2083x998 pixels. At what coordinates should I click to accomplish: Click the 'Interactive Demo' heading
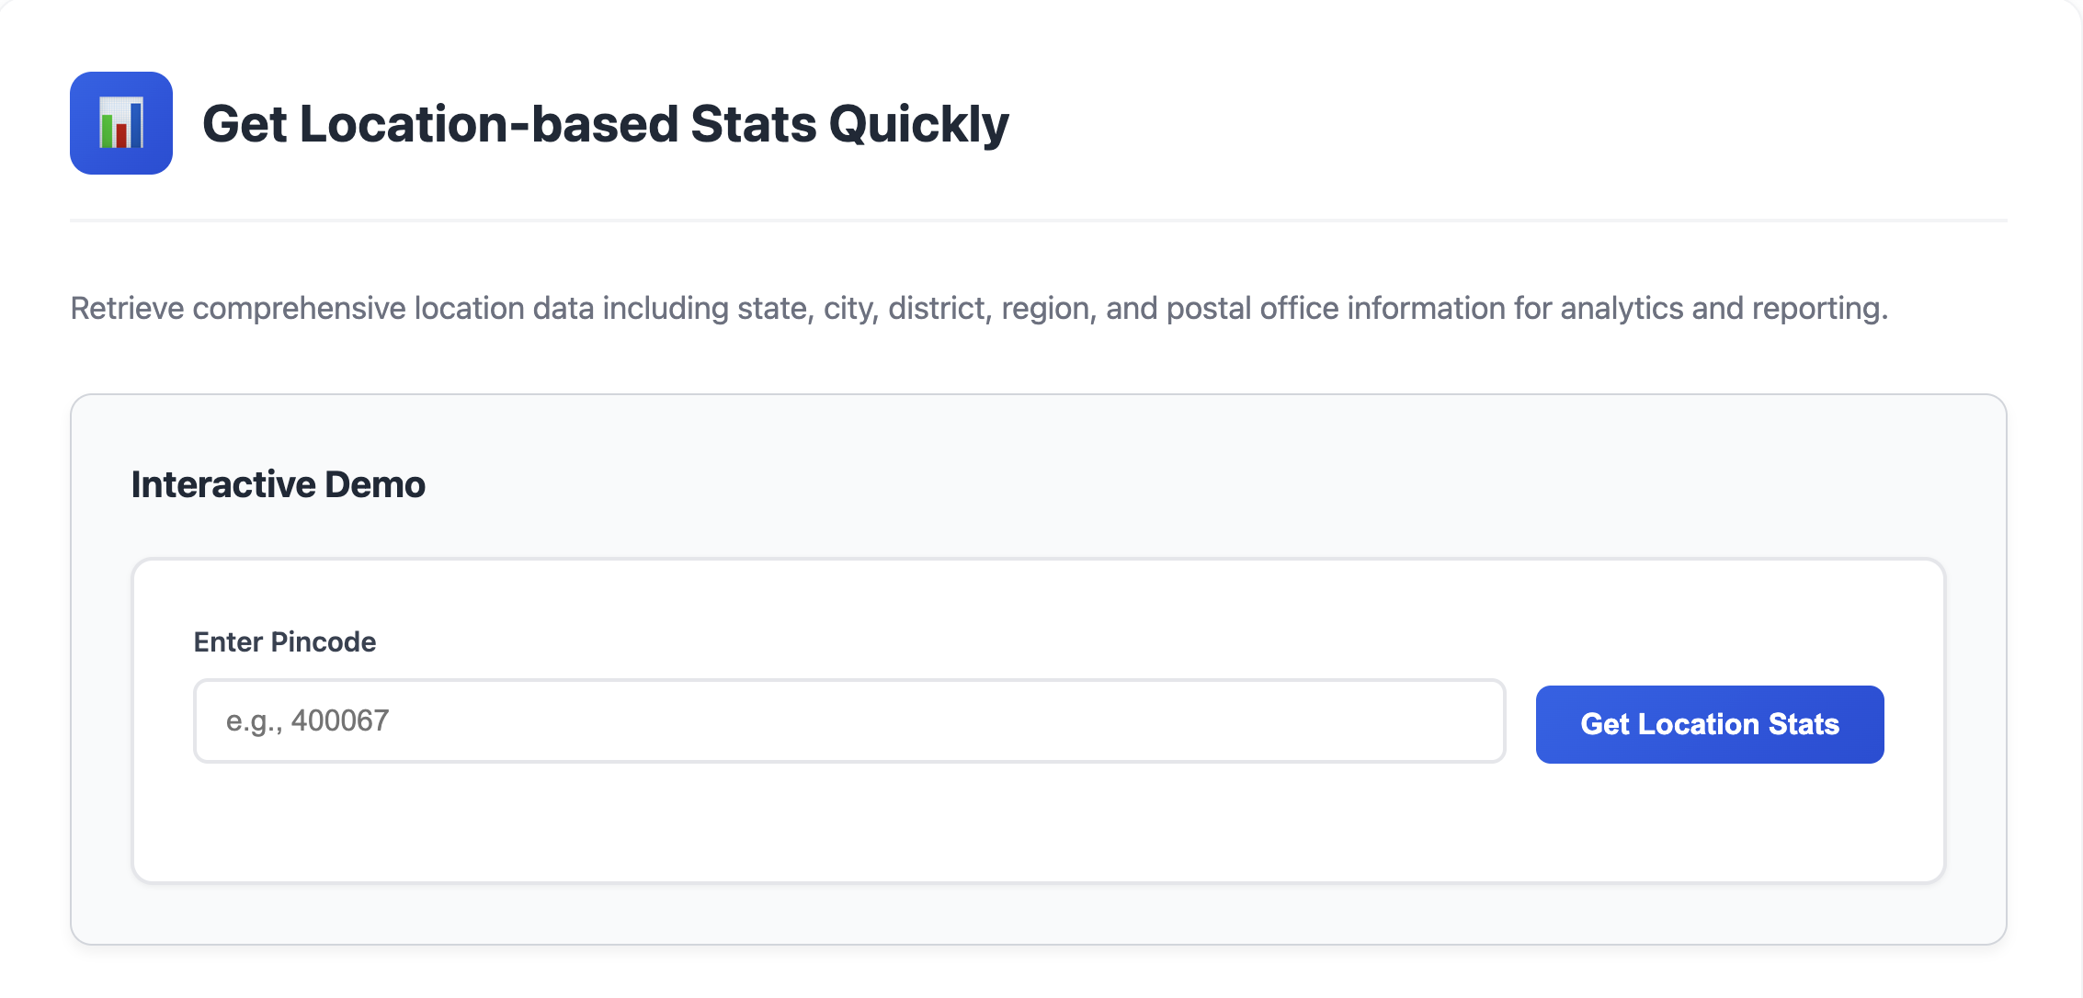[x=278, y=484]
